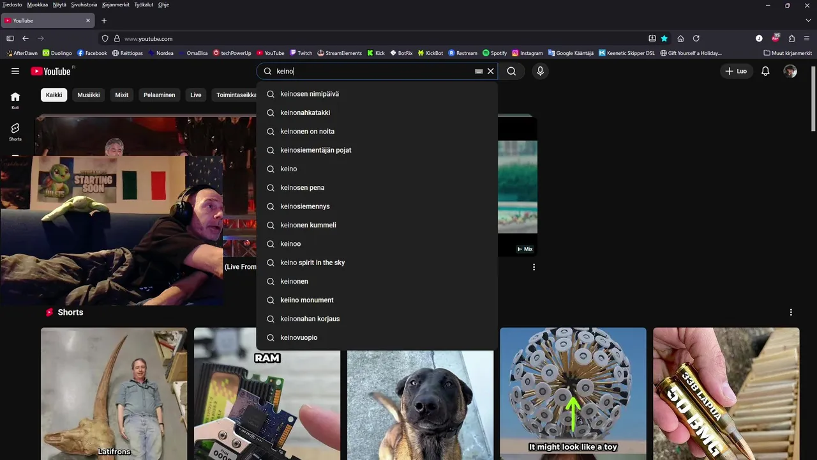The image size is (817, 460).
Task: Click the Luo create button
Action: click(x=736, y=72)
